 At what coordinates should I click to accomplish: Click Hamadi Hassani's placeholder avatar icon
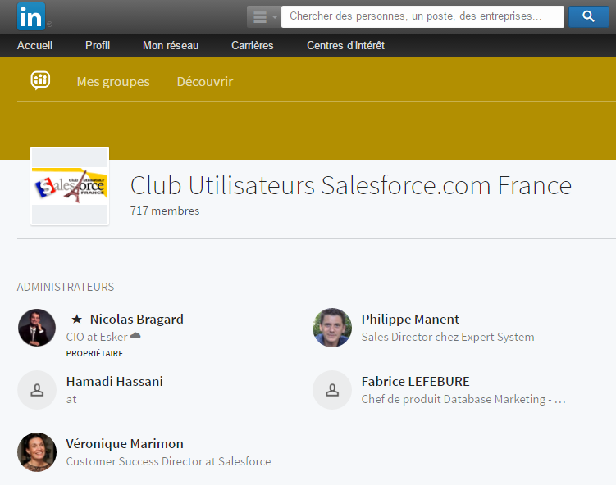pos(37,390)
